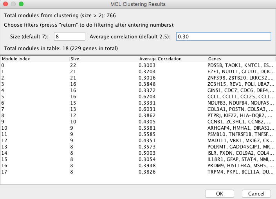Select module 14 row with ISLR genes
The image size is (276, 199).
click(138, 153)
